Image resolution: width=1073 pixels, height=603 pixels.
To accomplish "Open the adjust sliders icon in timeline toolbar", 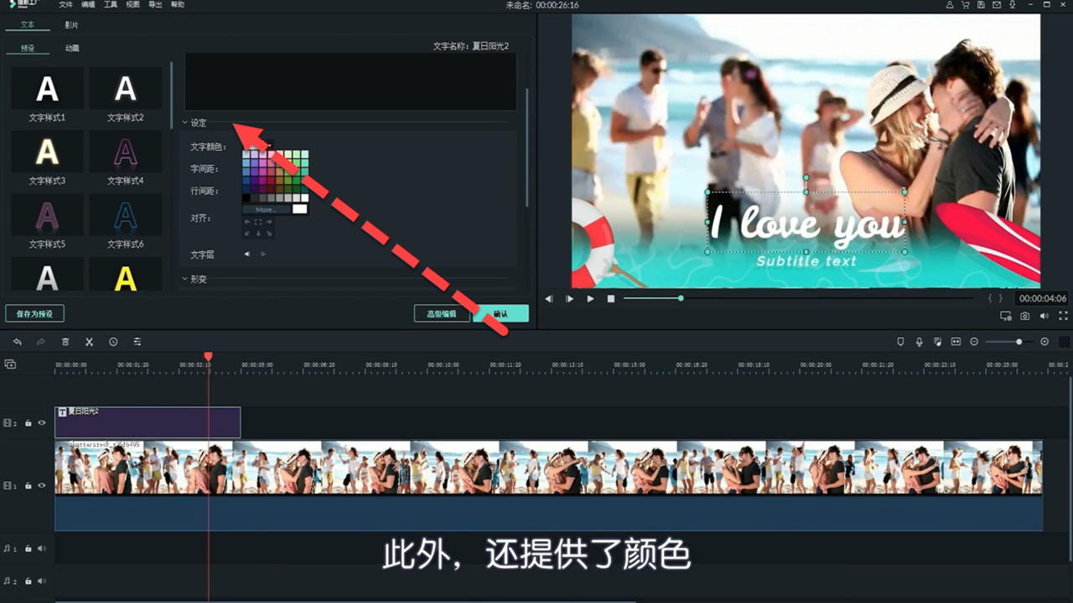I will tap(137, 342).
